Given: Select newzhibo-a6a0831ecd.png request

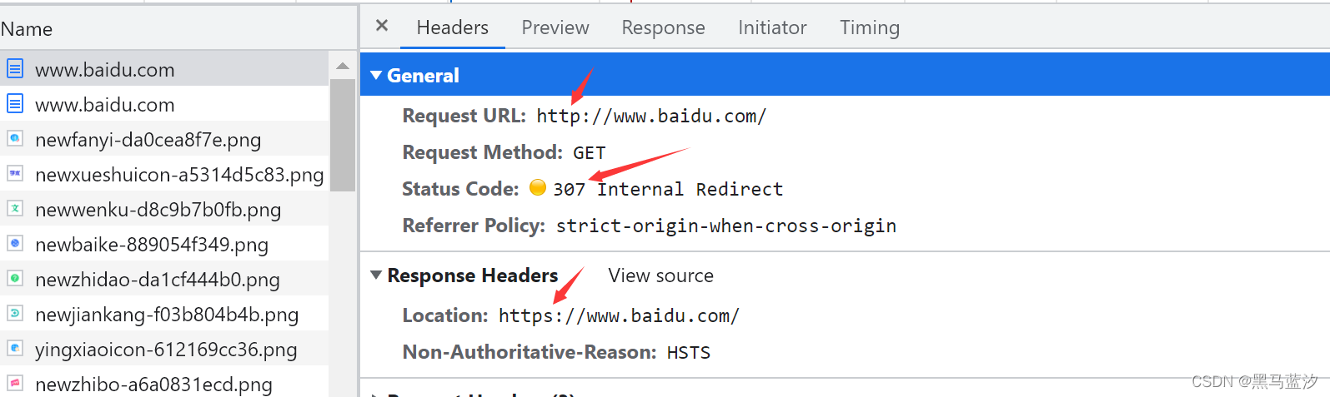Looking at the screenshot, I should [x=153, y=385].
